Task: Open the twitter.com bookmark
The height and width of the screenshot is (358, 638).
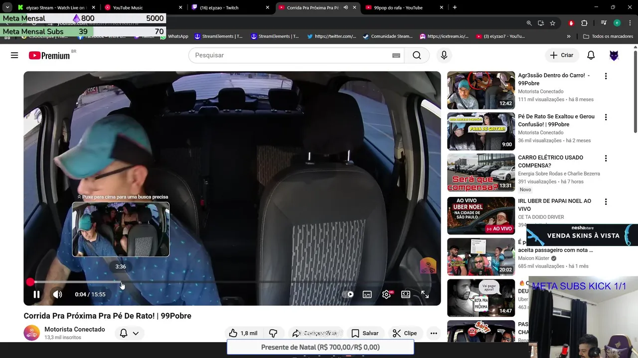Action: point(331,36)
